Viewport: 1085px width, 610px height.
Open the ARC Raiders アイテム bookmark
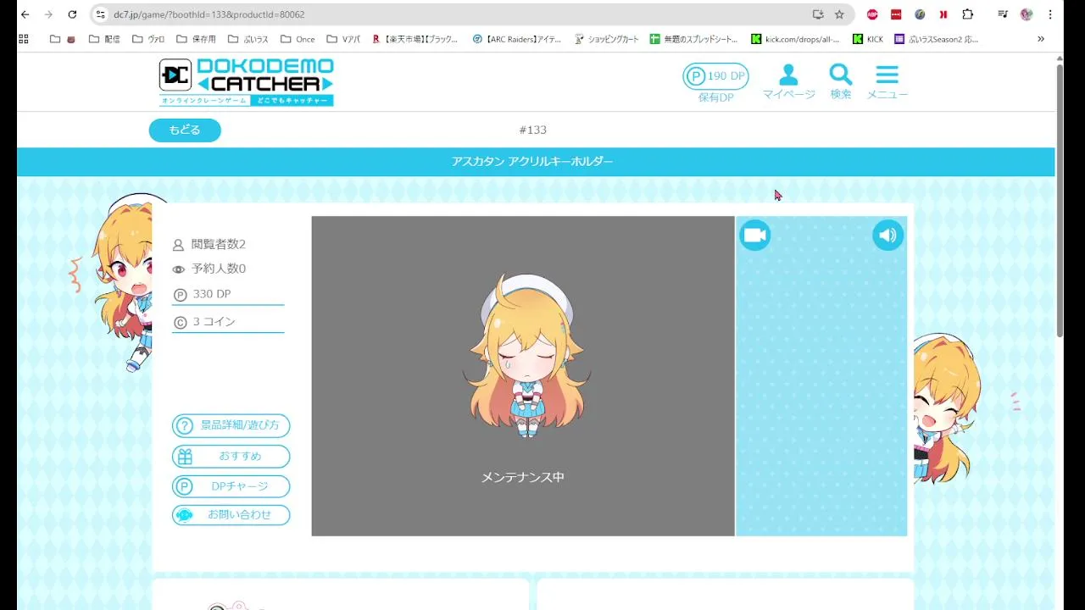click(517, 39)
